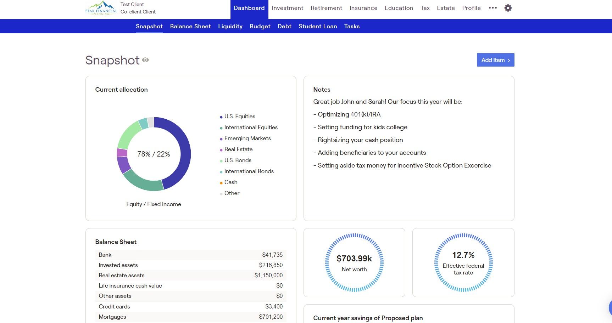Viewport: 612px width, 323px height.
Task: Select the Budget sub-tab
Action: (x=260, y=27)
